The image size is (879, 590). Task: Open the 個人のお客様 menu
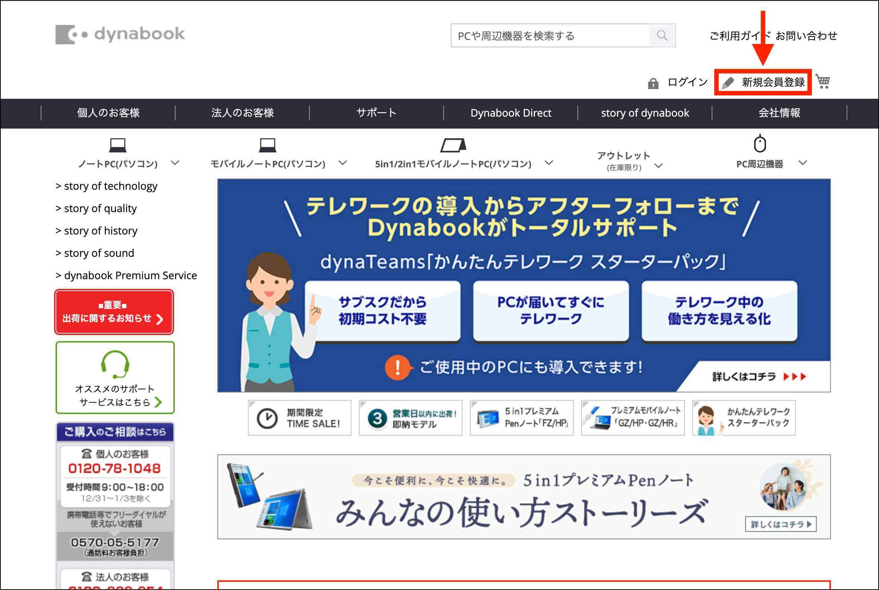point(108,113)
